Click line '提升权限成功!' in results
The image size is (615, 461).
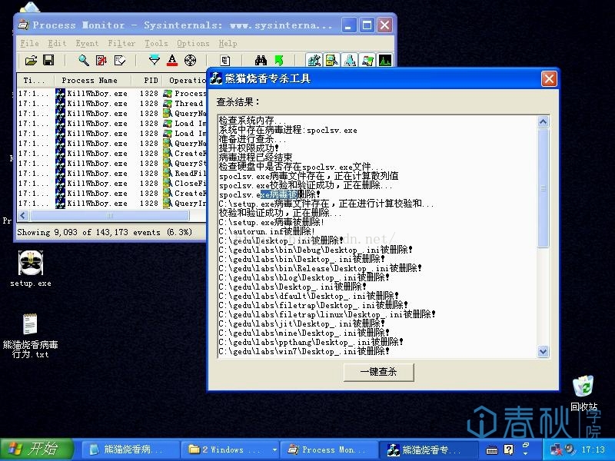pos(249,148)
